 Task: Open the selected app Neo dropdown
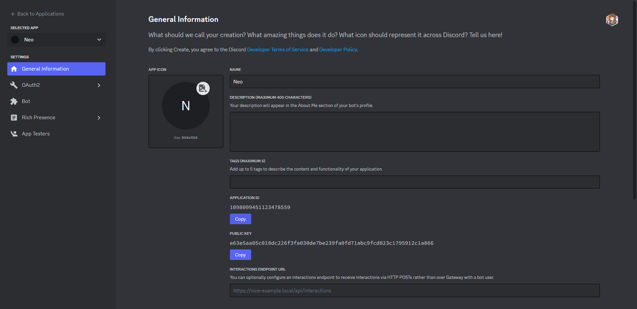[x=56, y=40]
